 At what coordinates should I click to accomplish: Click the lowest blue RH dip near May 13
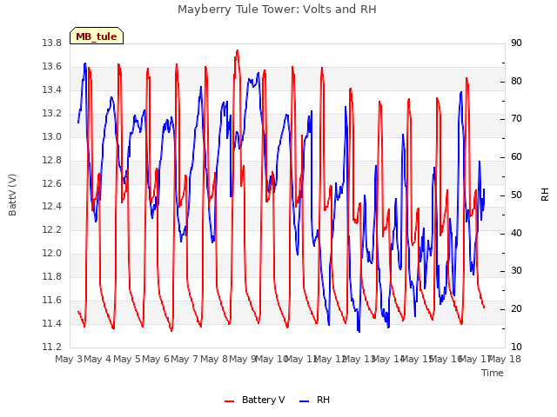tap(359, 331)
